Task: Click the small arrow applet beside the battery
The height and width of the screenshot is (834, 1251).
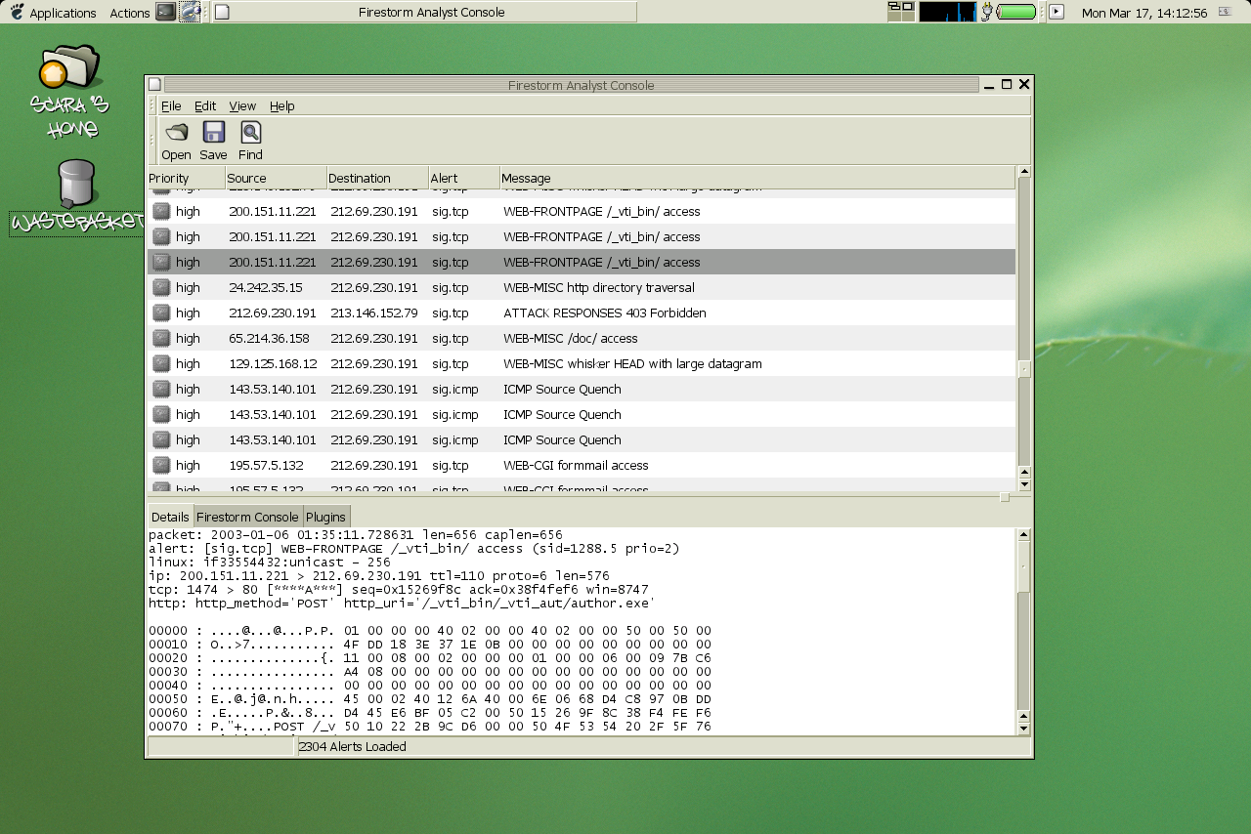Action: [x=1057, y=12]
